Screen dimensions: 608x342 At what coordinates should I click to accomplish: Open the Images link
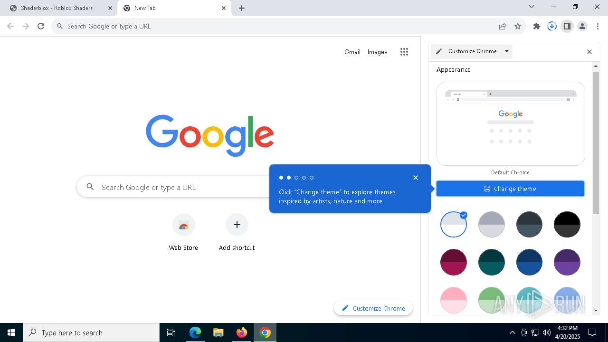click(377, 52)
